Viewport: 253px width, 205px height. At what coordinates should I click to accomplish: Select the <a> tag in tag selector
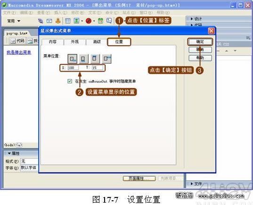(19, 145)
